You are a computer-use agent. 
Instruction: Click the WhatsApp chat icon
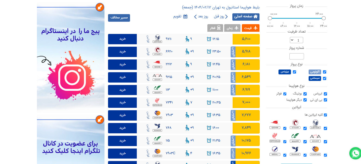355,153
